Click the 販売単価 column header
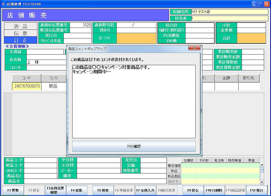 (234, 160)
